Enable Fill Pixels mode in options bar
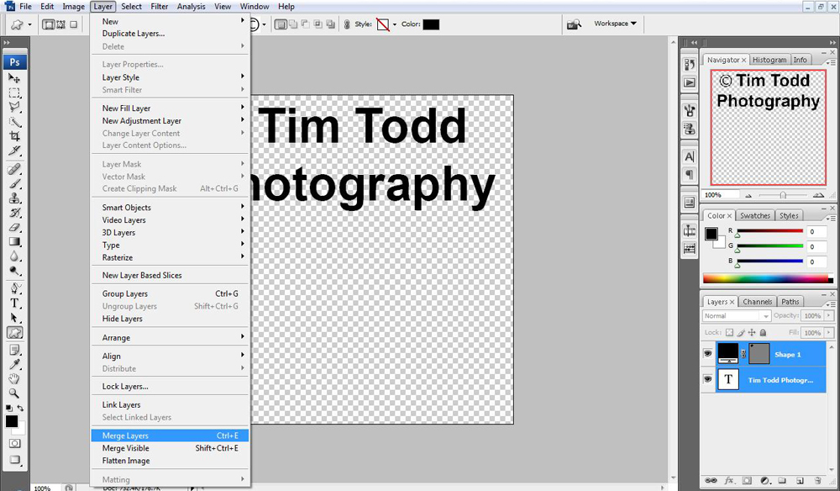Viewport: 840px width, 491px height. click(73, 24)
